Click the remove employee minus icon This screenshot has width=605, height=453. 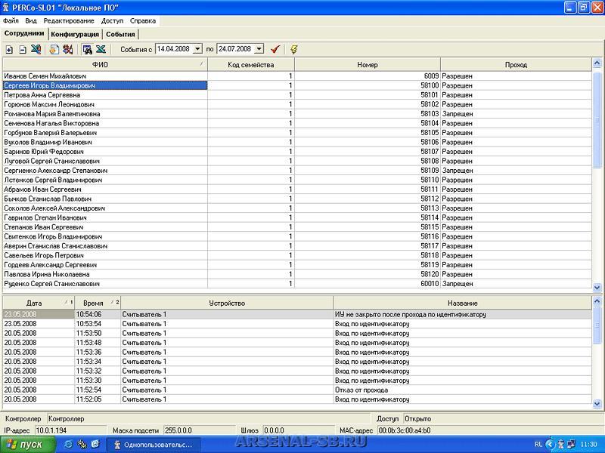tap(23, 49)
